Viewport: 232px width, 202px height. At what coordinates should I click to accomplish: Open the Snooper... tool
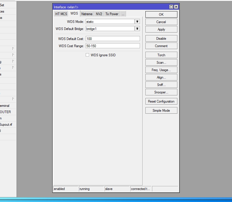click(161, 92)
